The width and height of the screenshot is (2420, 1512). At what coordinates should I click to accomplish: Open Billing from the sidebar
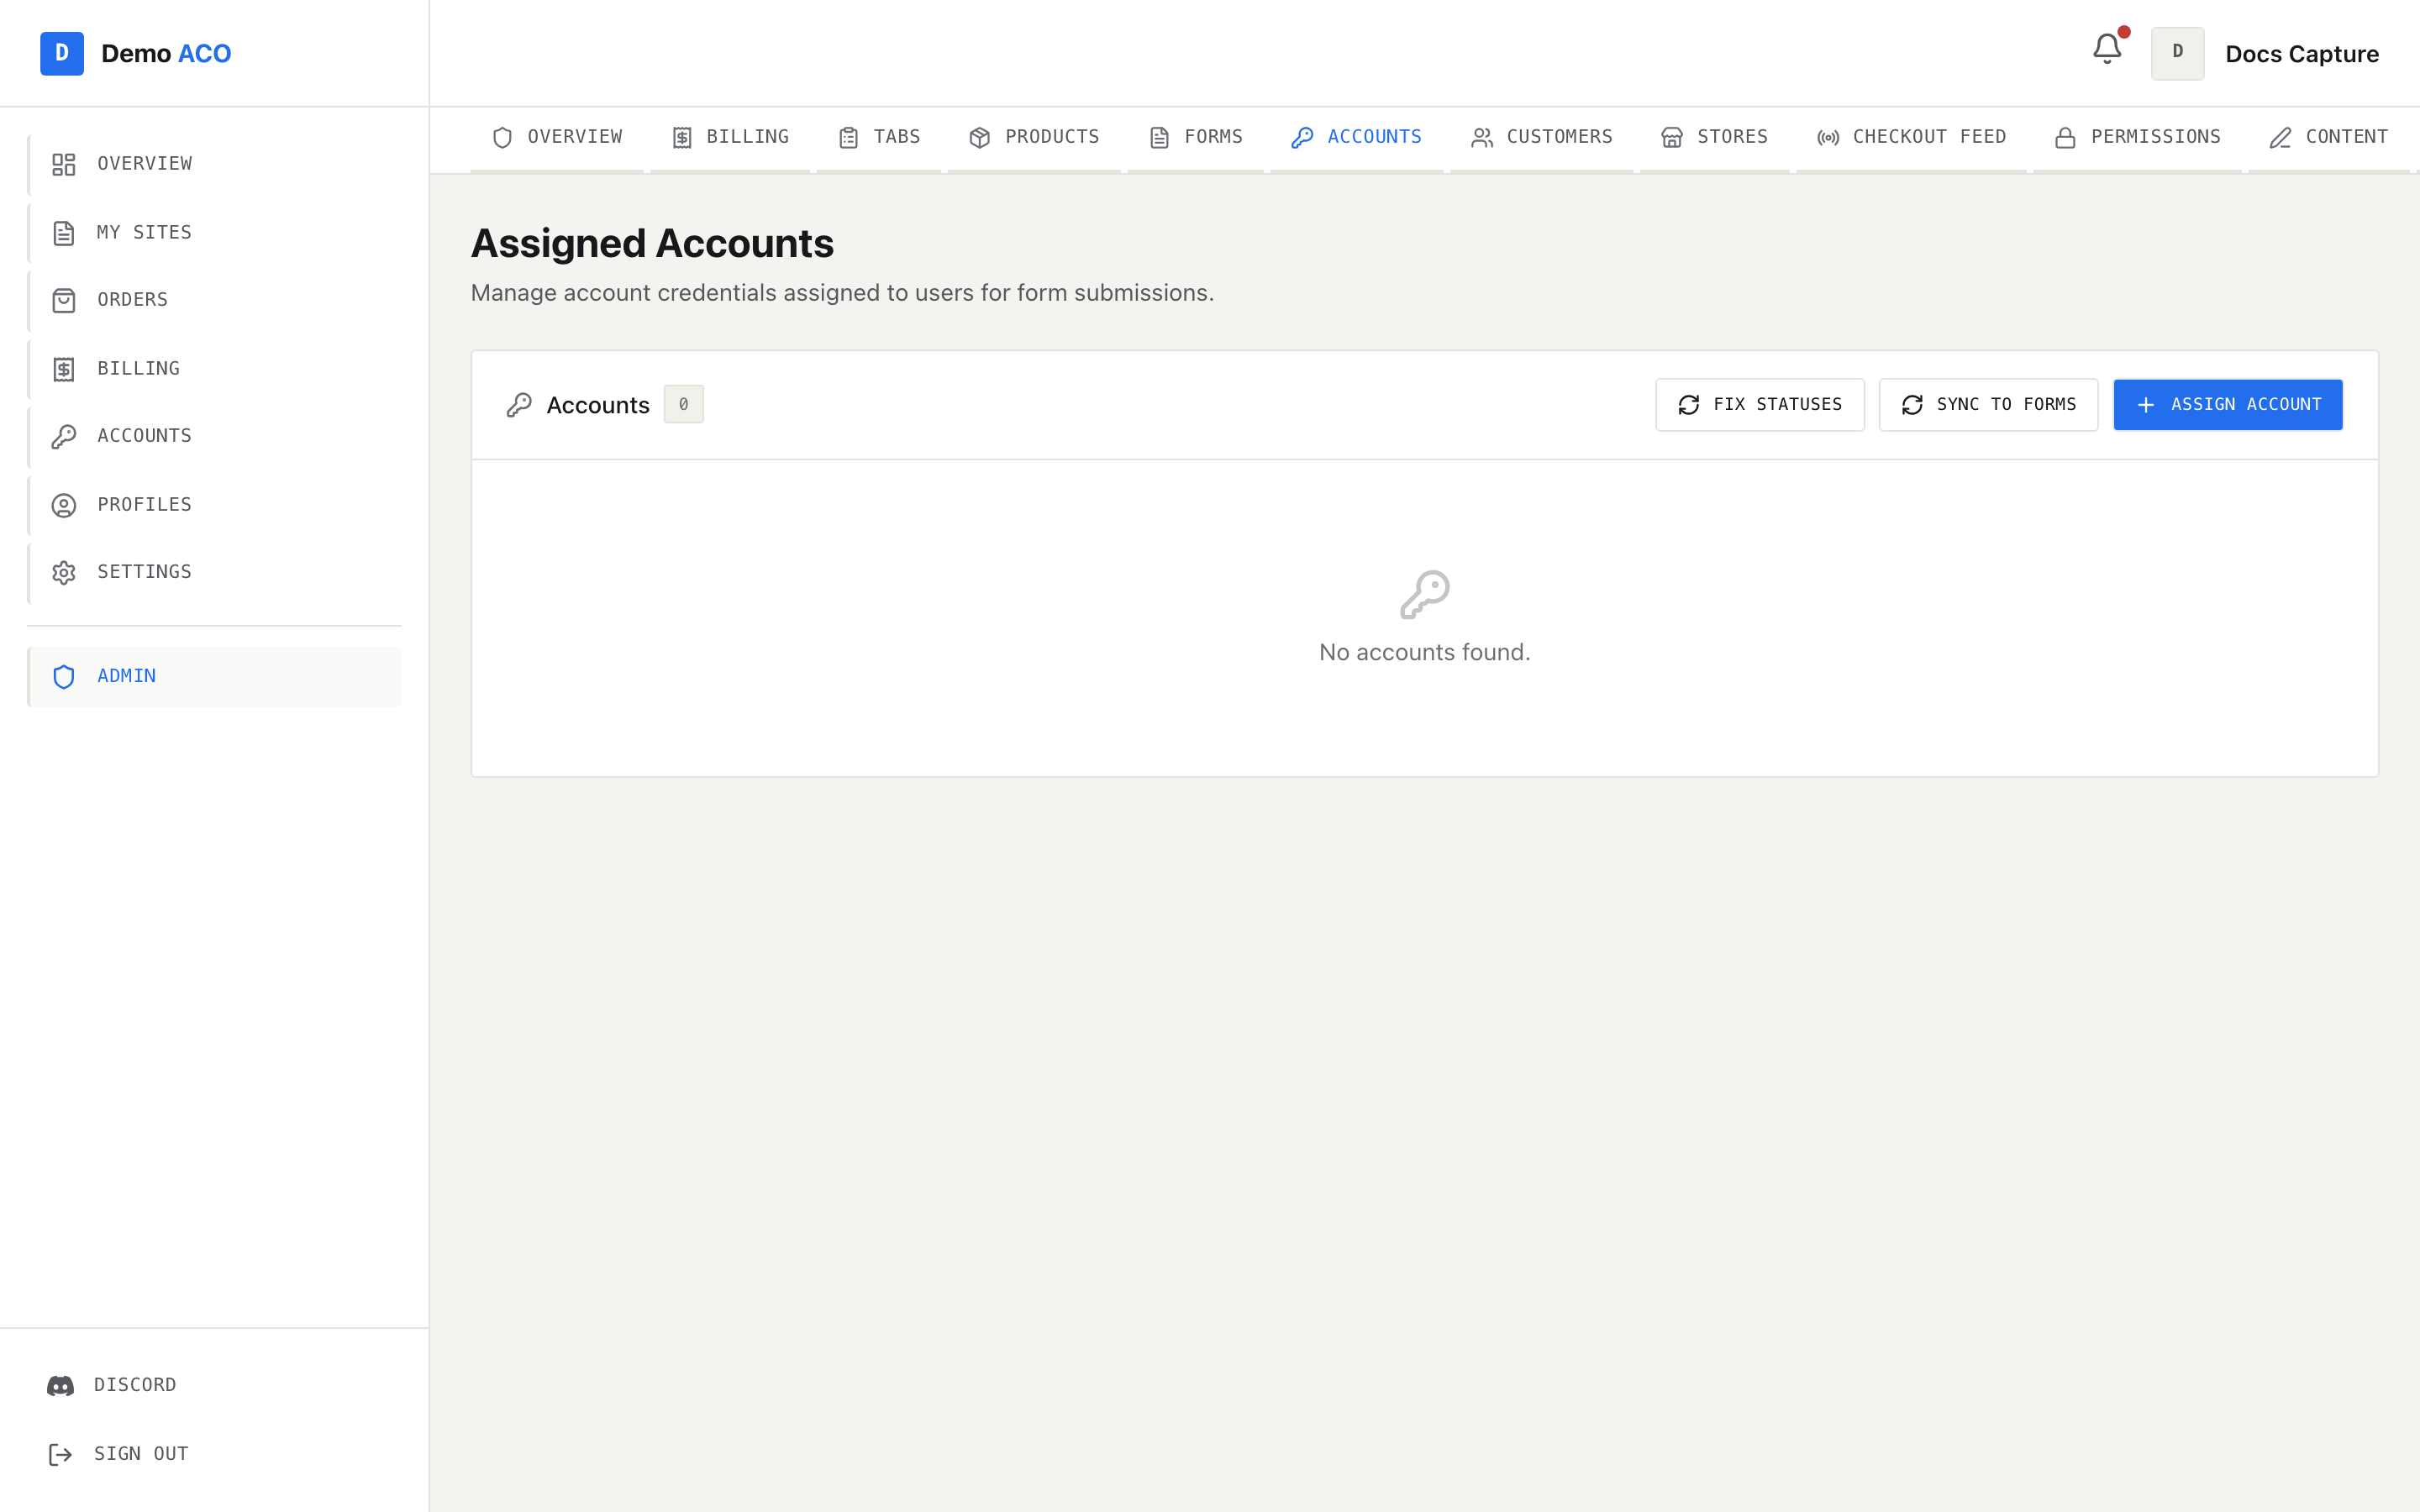tap(215, 369)
